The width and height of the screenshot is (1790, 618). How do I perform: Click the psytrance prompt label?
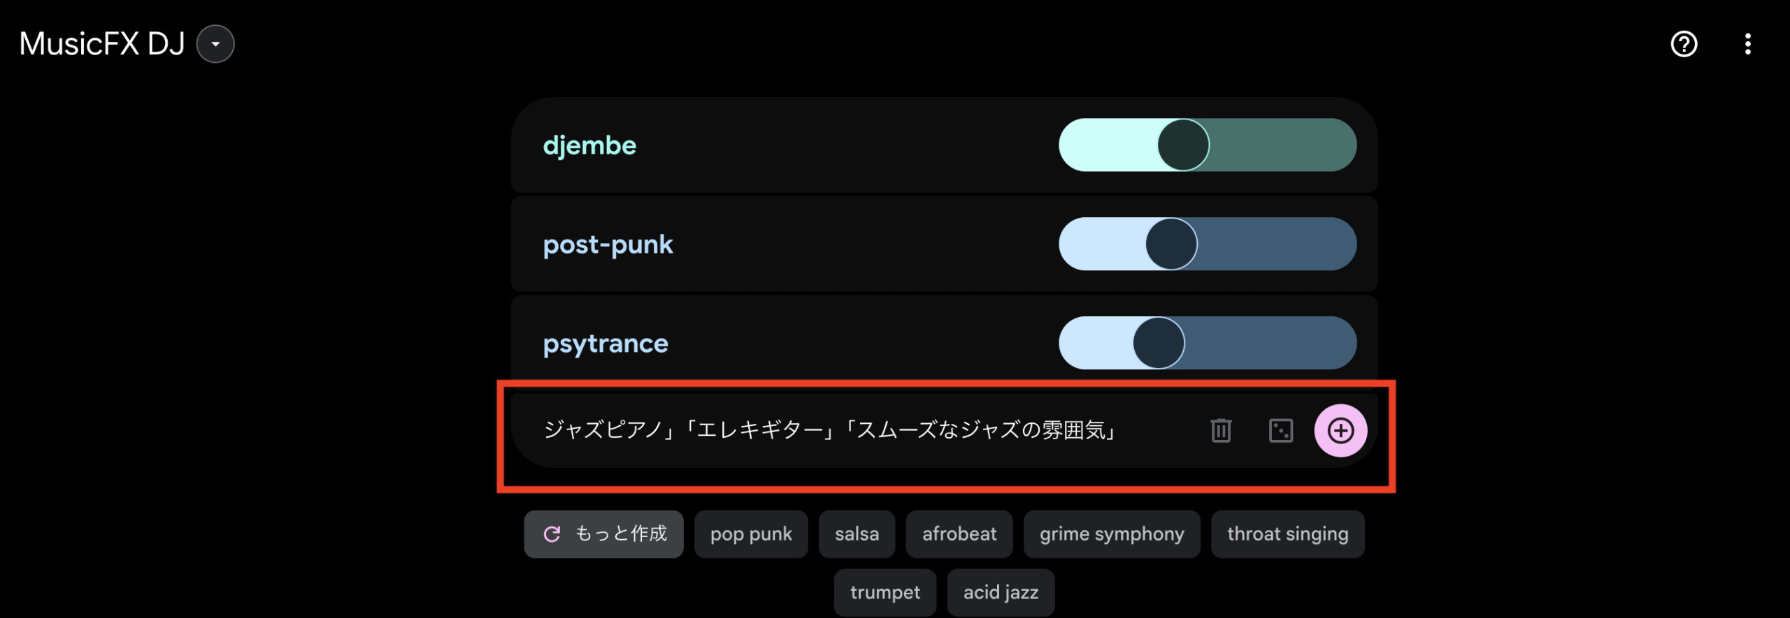pos(606,344)
